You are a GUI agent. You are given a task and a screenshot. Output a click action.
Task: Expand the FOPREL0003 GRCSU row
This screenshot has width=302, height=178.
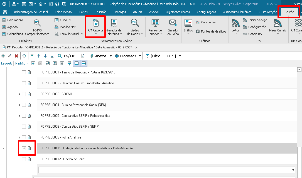[19, 94]
